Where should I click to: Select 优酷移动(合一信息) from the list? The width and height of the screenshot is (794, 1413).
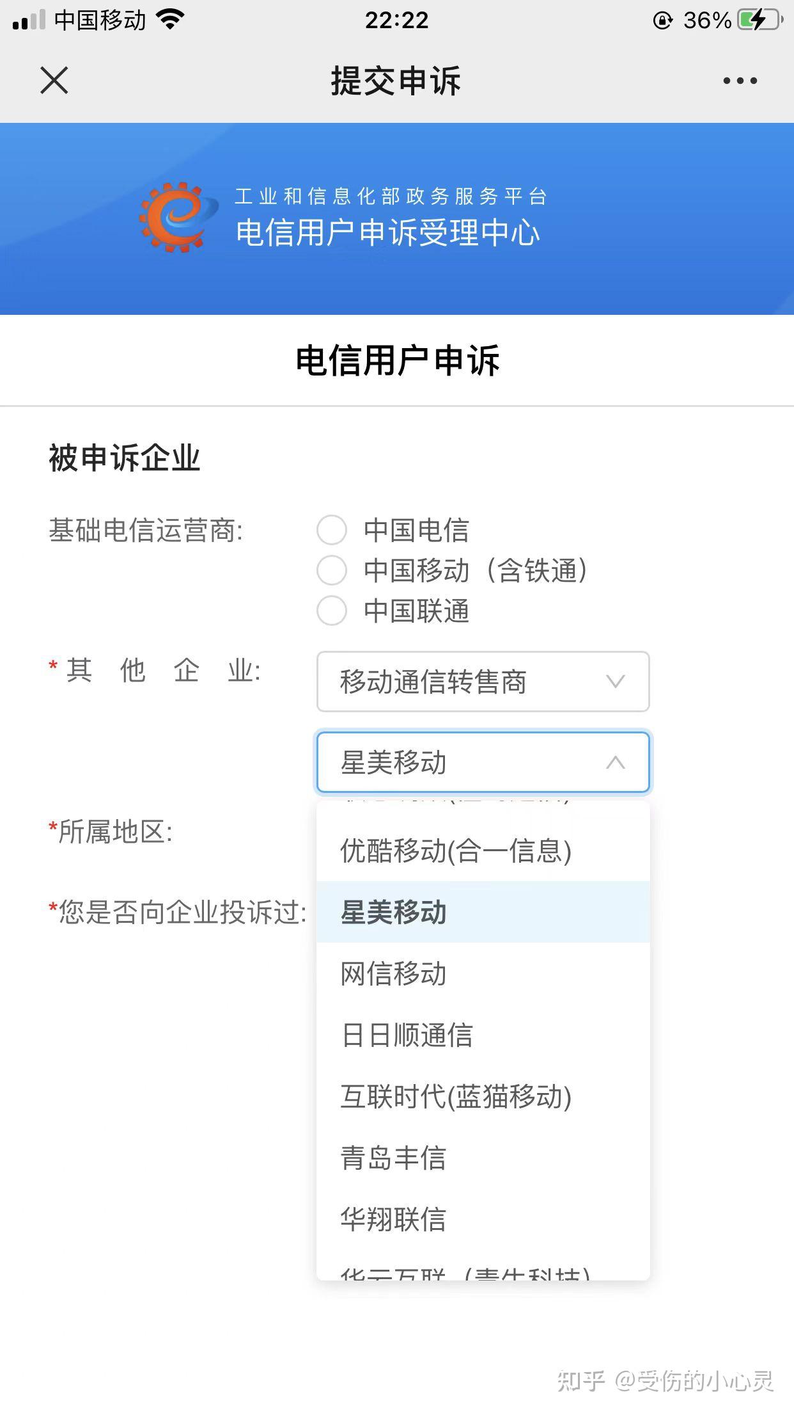[x=456, y=850]
